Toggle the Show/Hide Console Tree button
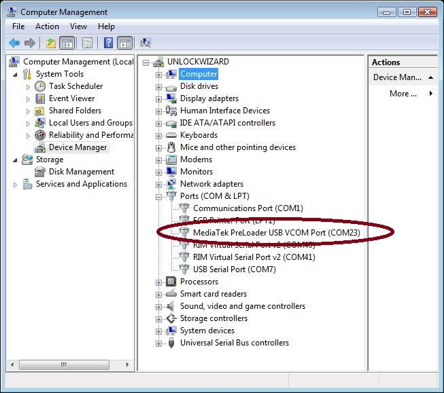 point(67,43)
